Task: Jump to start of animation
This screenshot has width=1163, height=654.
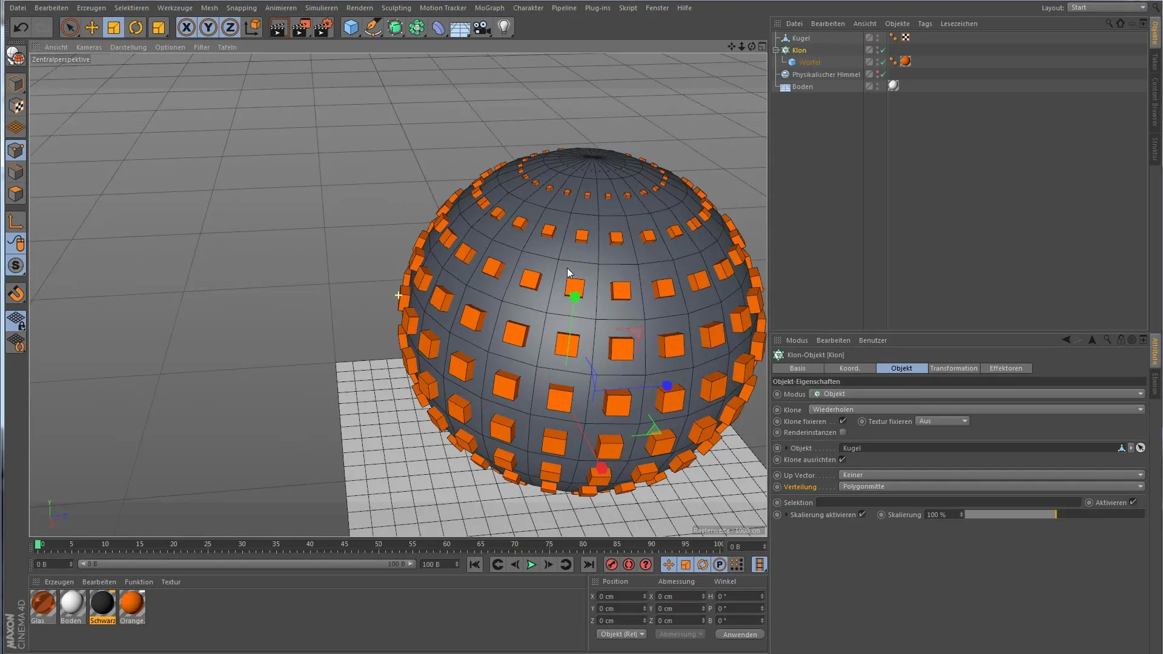Action: pos(475,564)
